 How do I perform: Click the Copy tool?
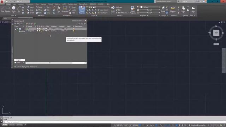click(x=30, y=10)
